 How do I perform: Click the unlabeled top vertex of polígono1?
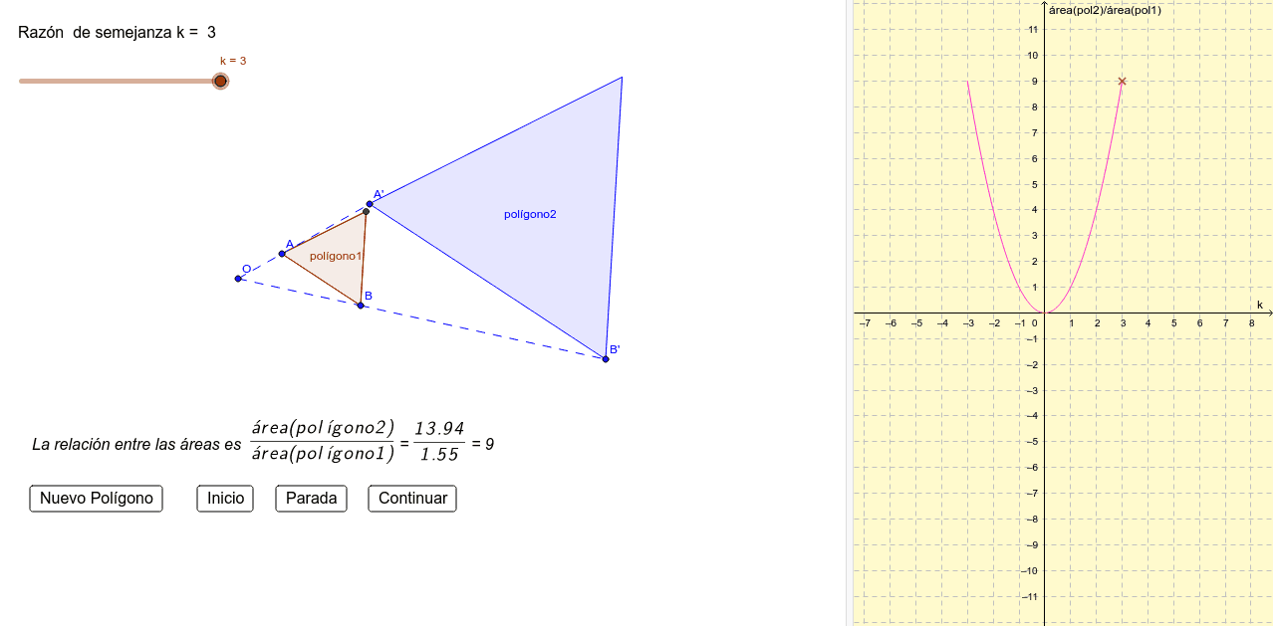[366, 211]
